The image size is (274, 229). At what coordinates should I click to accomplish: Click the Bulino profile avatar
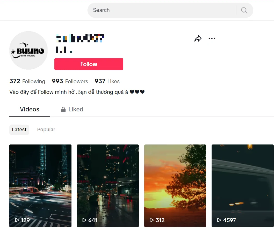[x=28, y=50]
